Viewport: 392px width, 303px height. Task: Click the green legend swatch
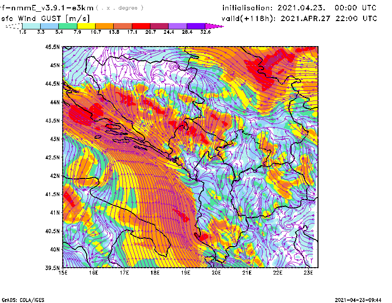(68, 26)
